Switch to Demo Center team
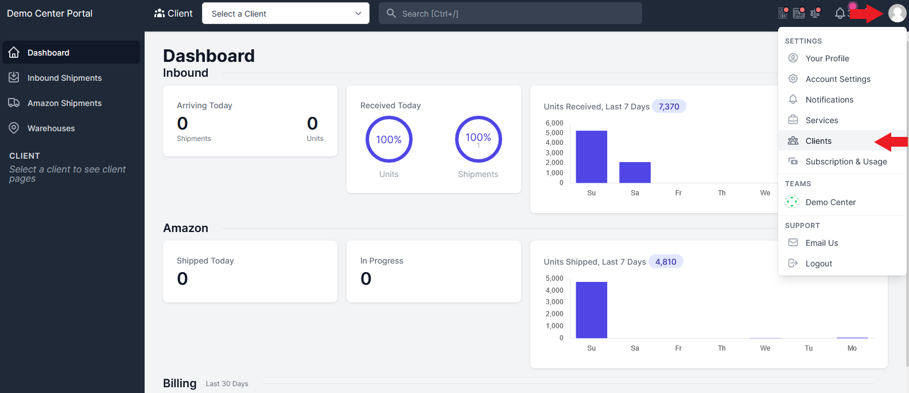 tap(841, 202)
